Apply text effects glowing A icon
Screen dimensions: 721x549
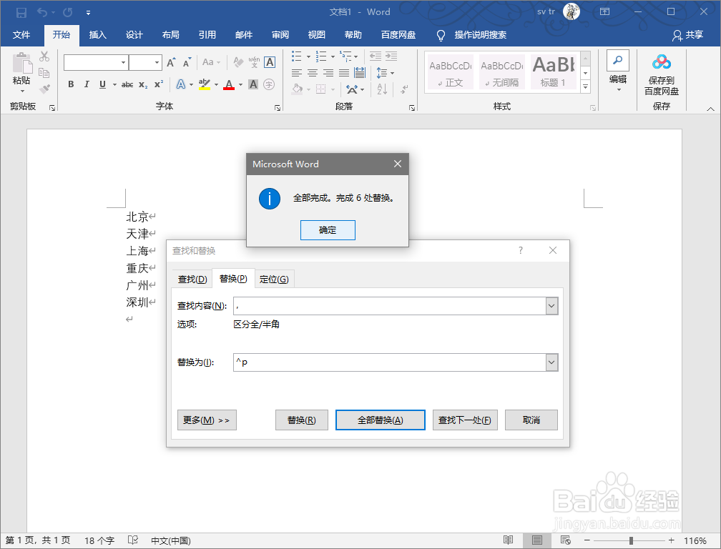181,84
